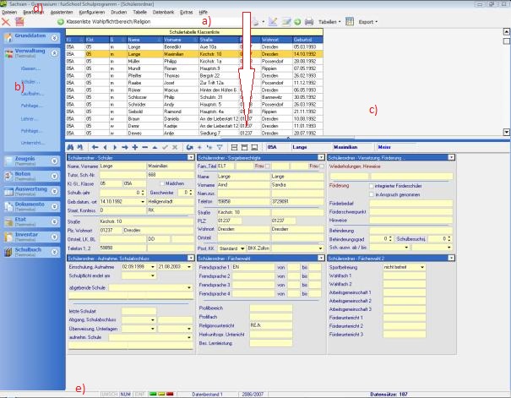Click the split layout icon in record toolbar

point(234,147)
